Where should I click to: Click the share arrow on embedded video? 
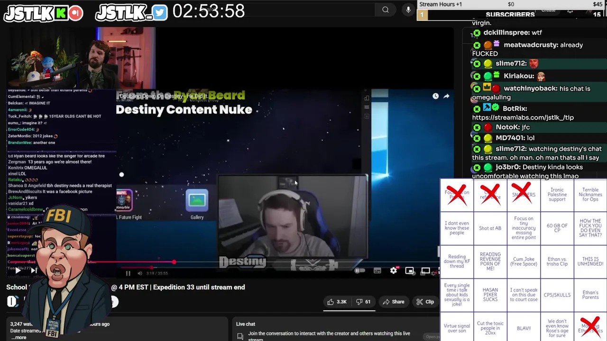[x=446, y=96]
